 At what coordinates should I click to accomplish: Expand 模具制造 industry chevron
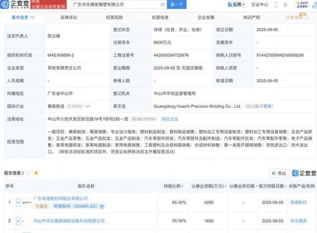coord(87,106)
